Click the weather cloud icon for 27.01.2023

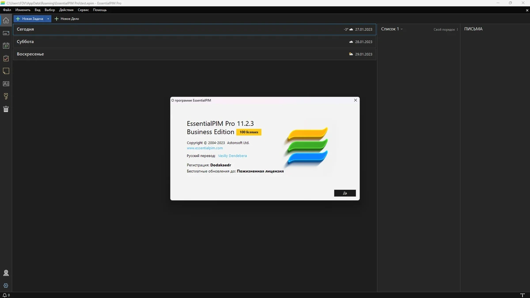(x=351, y=30)
